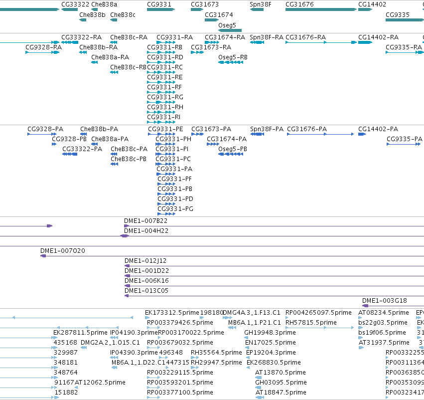
Task: Click BAC clone DME1-012J12
Action: (145, 261)
